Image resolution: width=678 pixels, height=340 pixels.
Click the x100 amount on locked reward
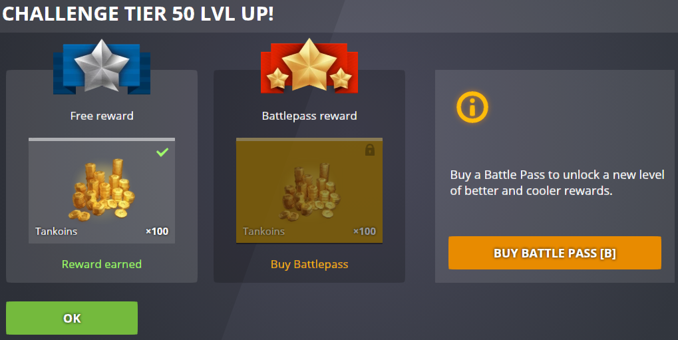365,232
